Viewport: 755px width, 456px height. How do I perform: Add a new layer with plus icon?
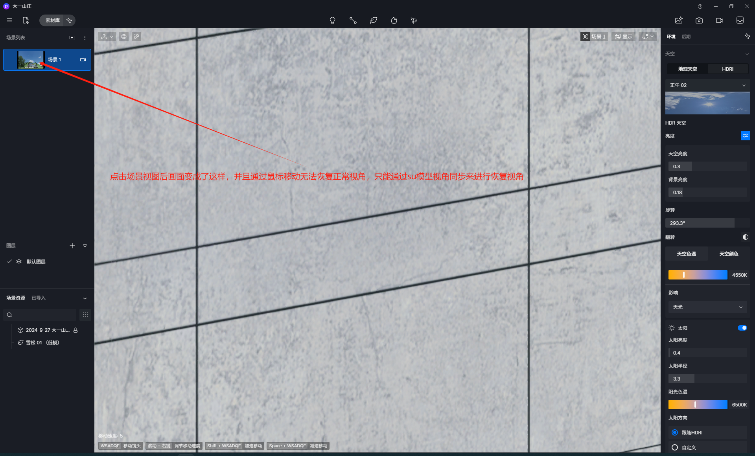(x=72, y=246)
